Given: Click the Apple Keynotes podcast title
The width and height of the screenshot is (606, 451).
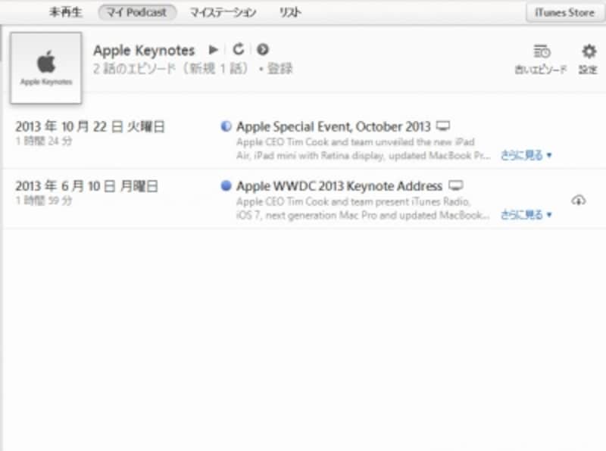Looking at the screenshot, I should [144, 51].
